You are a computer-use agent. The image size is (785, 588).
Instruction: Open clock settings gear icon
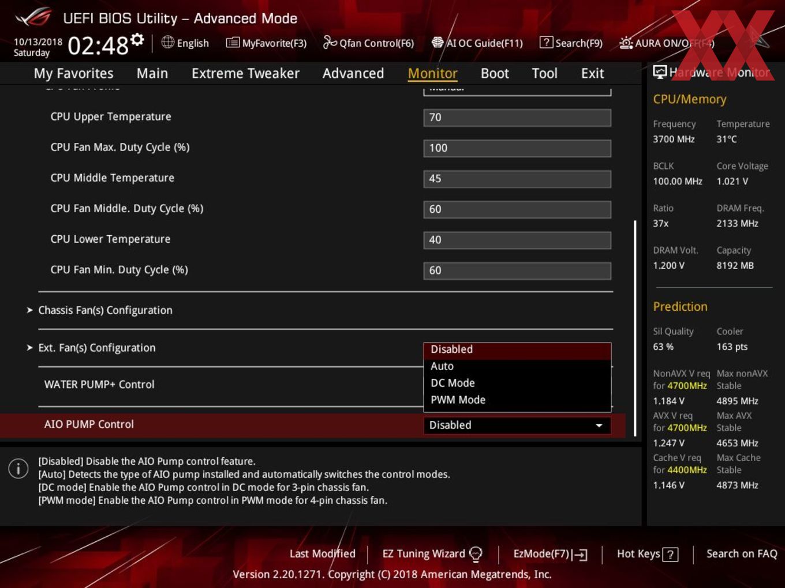(137, 39)
